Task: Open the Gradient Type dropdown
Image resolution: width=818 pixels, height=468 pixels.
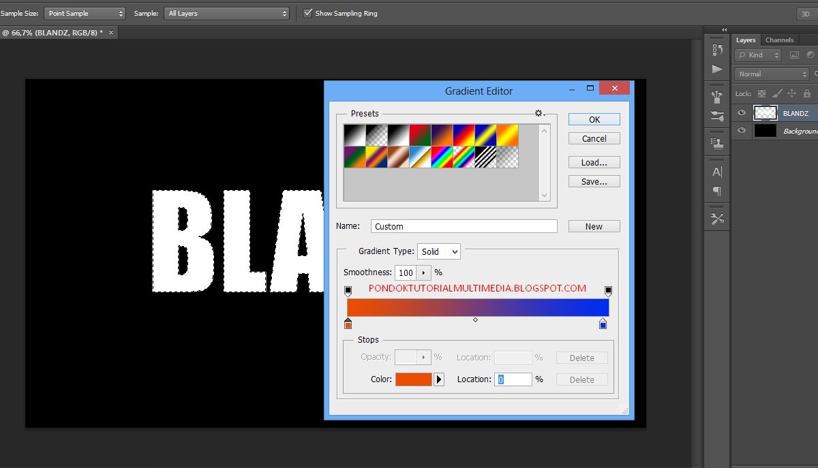Action: click(438, 251)
